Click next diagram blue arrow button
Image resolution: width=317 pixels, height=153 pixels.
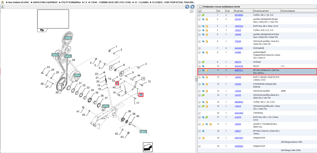point(192,7)
